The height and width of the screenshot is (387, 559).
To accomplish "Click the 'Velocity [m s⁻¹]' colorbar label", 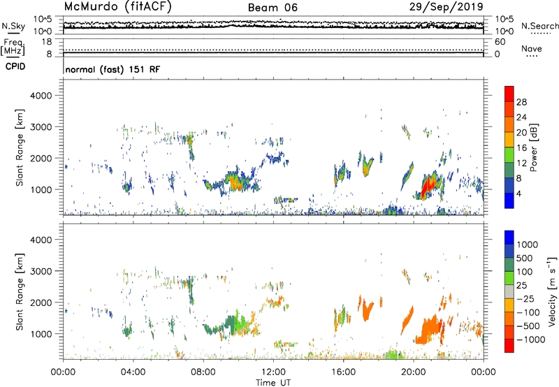I will click(552, 291).
